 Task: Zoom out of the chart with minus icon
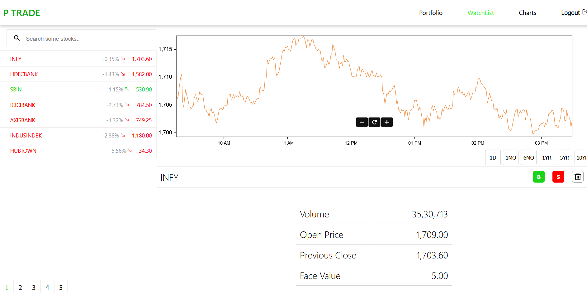pos(362,122)
